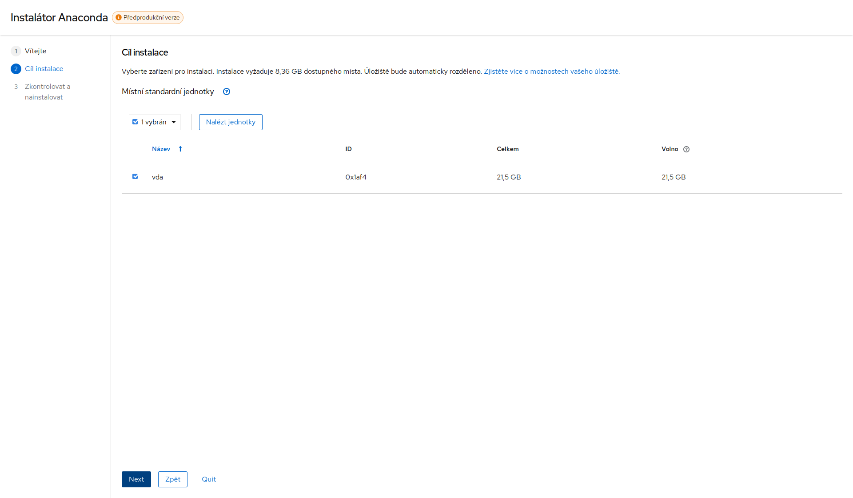853x498 pixels.
Task: Go to Vítejte step in sidebar
Action: point(36,51)
